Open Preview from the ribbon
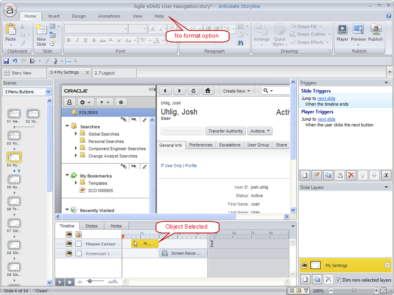394x295 pixels. 358,32
